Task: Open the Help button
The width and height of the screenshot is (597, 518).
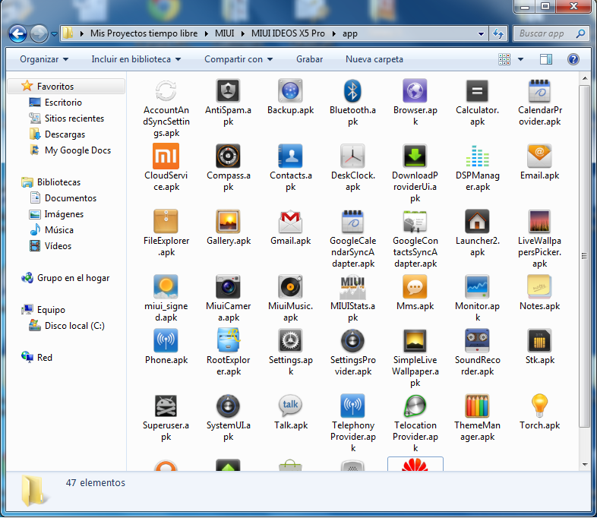Action: tap(573, 59)
